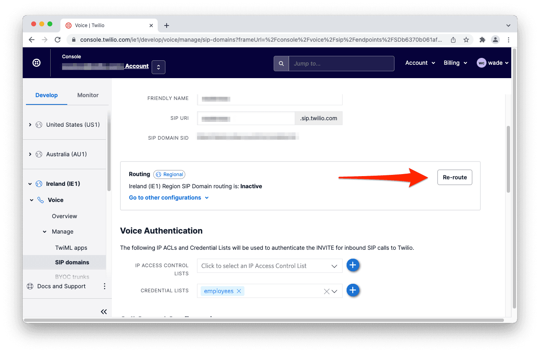540x353 pixels.
Task: Add a new IP Access Control List
Action: coord(353,266)
